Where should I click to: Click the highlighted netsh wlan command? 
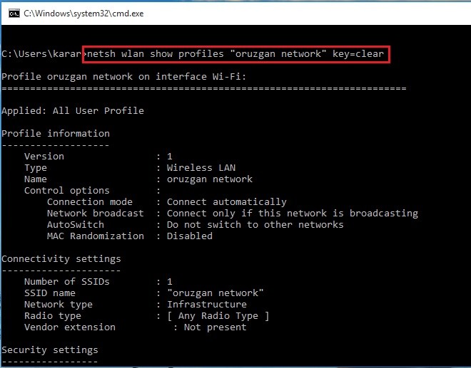tap(238, 53)
